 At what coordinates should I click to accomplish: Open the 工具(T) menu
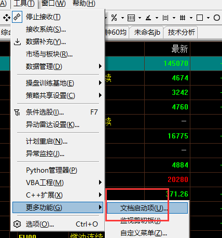pos(24,4)
